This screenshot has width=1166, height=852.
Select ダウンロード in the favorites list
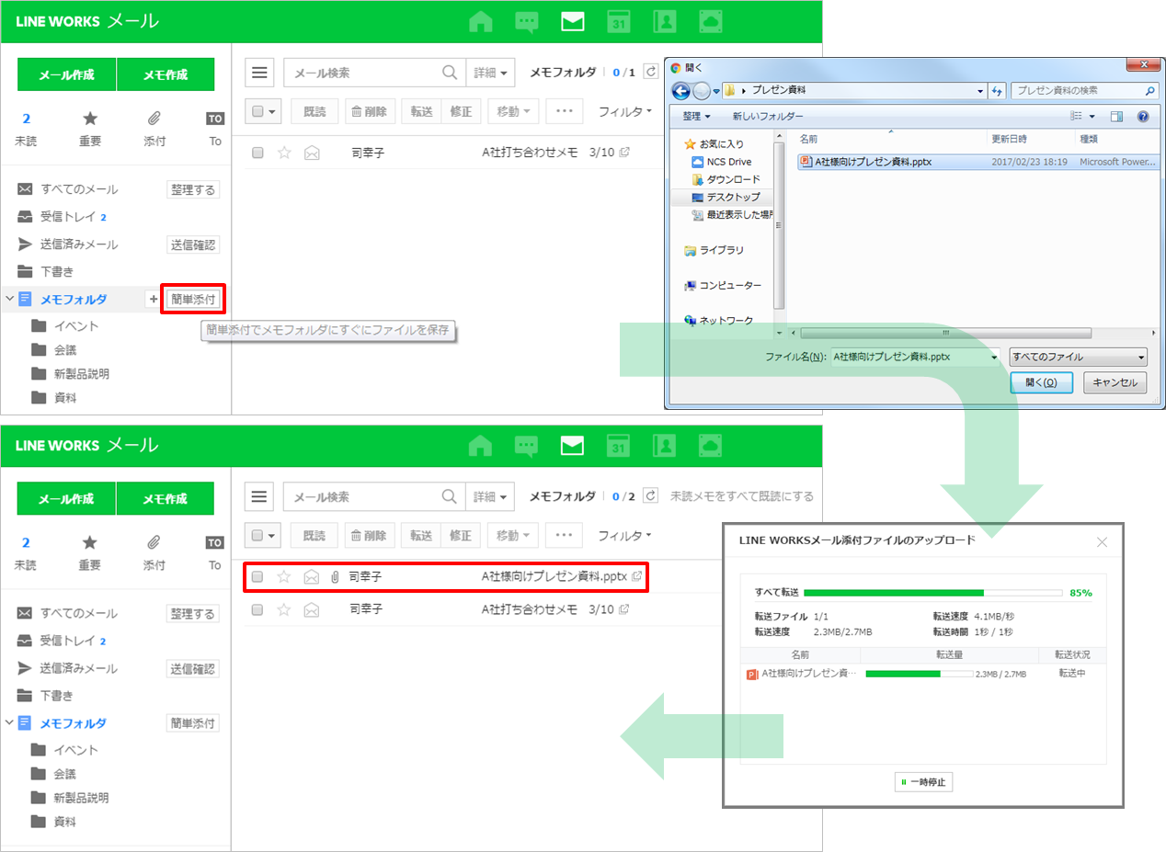733,179
